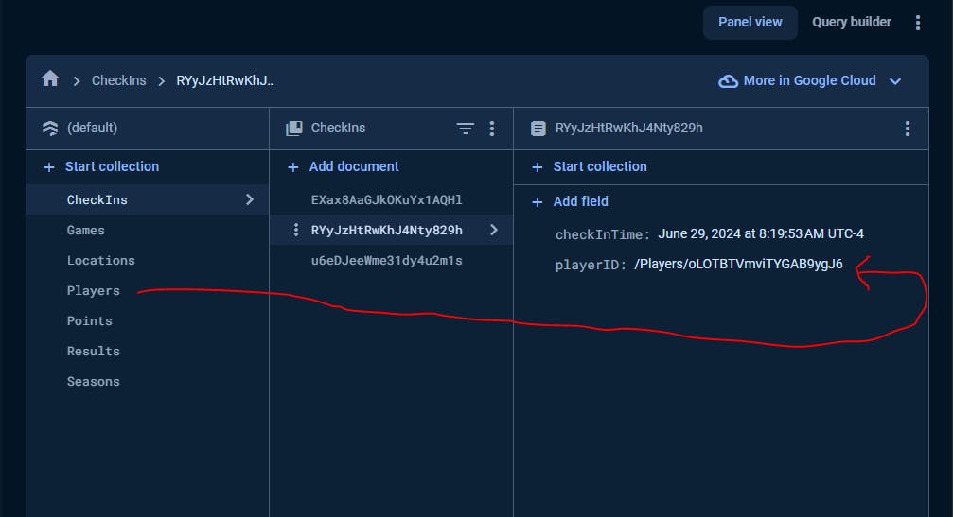Expand the More in Google Cloud chevron

(895, 81)
